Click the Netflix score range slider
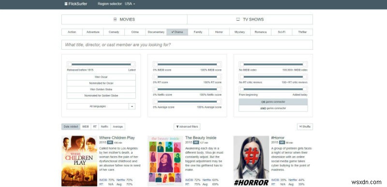 coord(187,89)
